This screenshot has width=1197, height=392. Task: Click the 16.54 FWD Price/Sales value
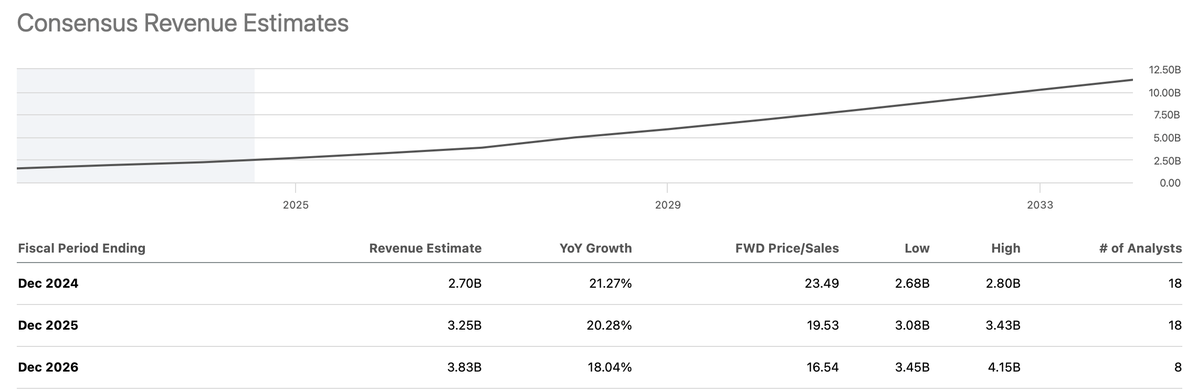[x=823, y=367]
